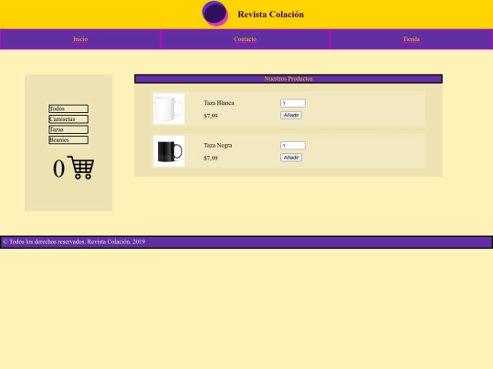Navigate to the Tienda page
Viewport: 493px width, 369px height.
(411, 39)
